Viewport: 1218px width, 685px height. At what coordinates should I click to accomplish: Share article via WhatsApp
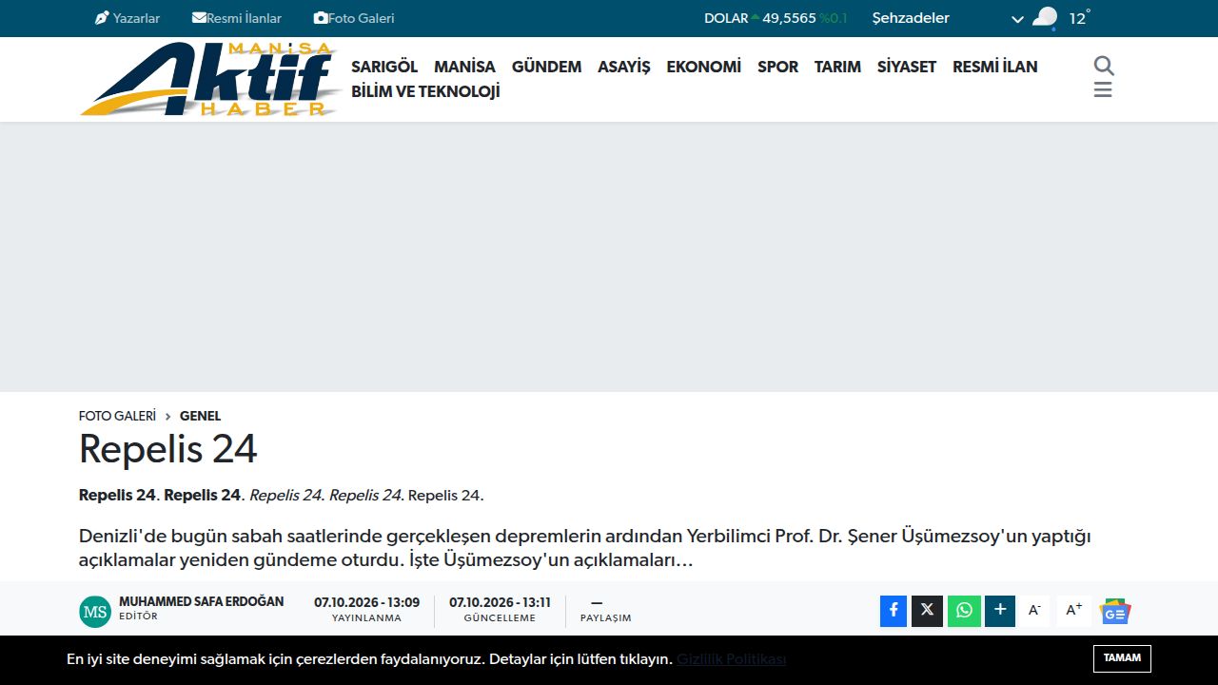coord(964,611)
